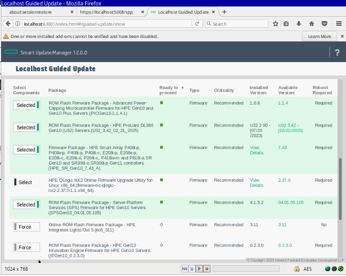
Task: Click Learn More about disabled add-ons
Action: coord(319,36)
